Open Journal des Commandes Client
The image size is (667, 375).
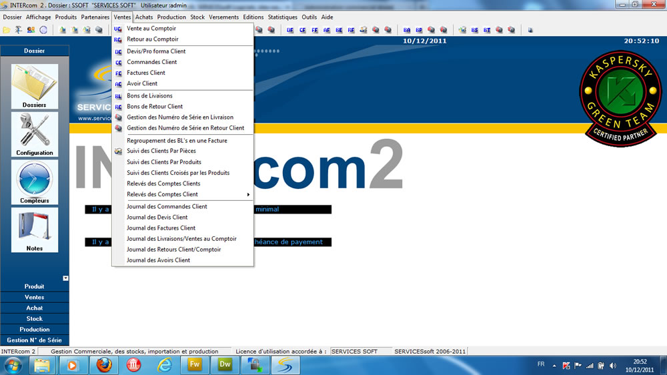183,207
